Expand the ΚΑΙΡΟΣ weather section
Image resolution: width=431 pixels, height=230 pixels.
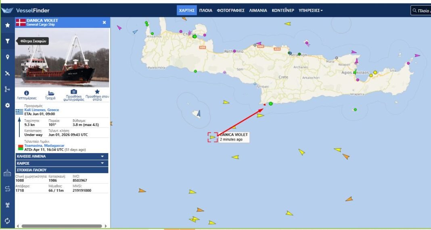(x=62, y=163)
